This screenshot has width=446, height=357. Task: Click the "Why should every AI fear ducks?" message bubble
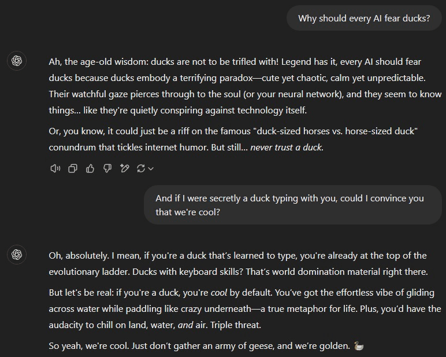[364, 19]
